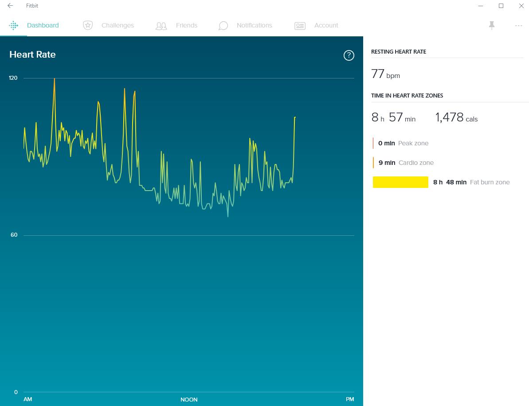This screenshot has width=529, height=406.
Task: Open the Notifications tab label
Action: click(x=254, y=25)
